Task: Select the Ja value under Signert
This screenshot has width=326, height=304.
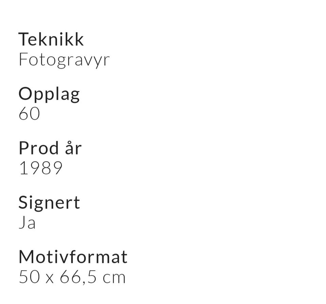Action: tap(27, 223)
